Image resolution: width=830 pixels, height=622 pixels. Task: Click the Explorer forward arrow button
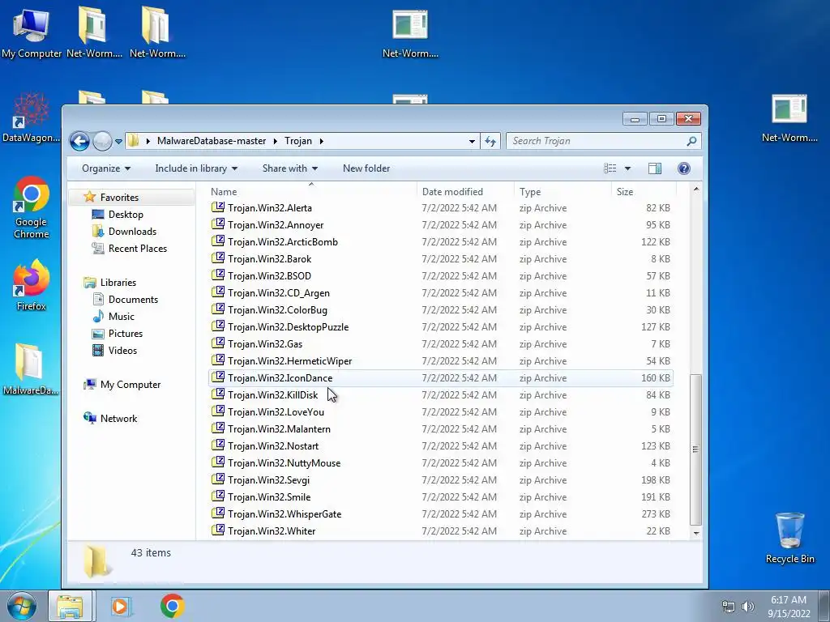pyautogui.click(x=102, y=141)
